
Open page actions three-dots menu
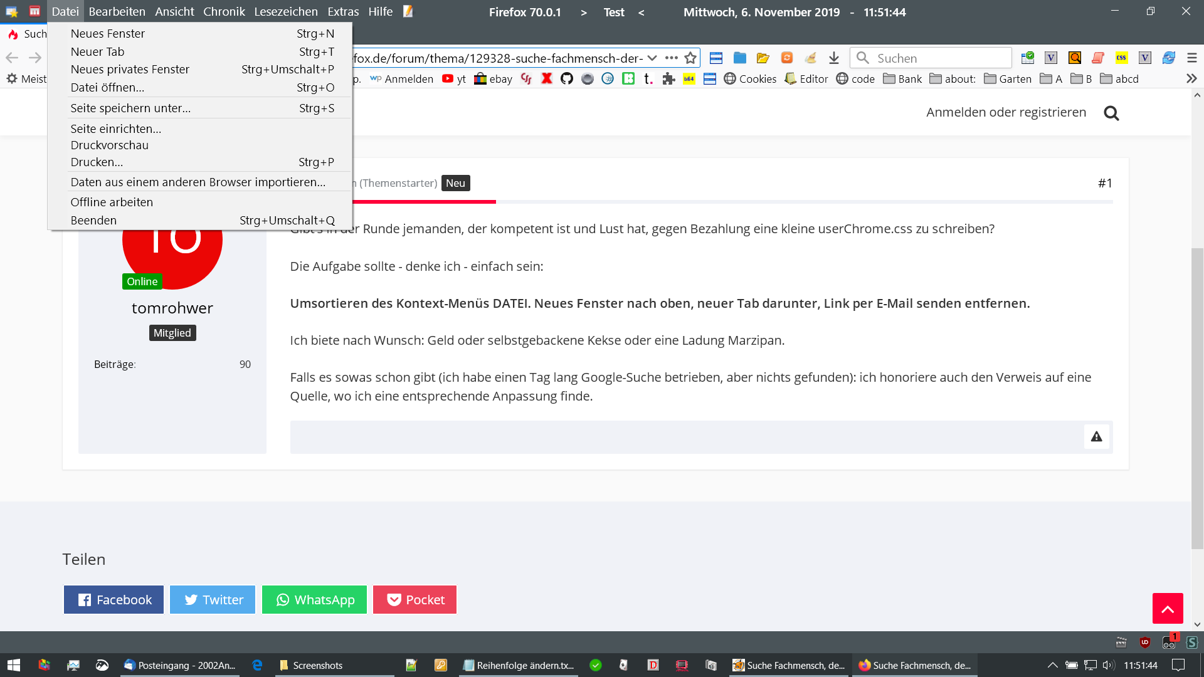672,58
